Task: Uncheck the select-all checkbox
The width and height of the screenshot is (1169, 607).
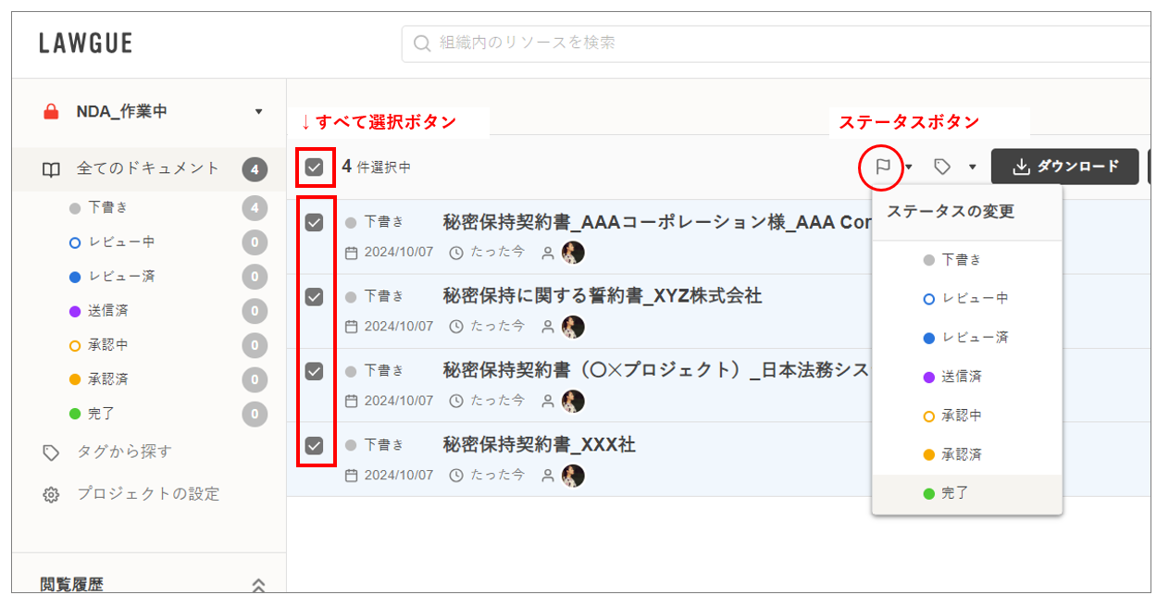Action: (315, 167)
